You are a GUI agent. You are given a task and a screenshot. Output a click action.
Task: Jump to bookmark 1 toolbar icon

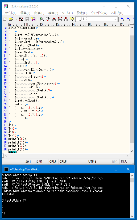click(x=122, y=19)
